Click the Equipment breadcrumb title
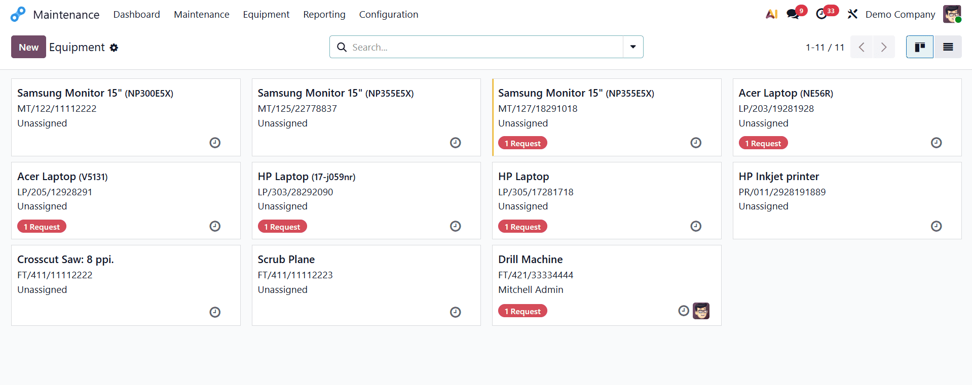972x385 pixels. 77,47
